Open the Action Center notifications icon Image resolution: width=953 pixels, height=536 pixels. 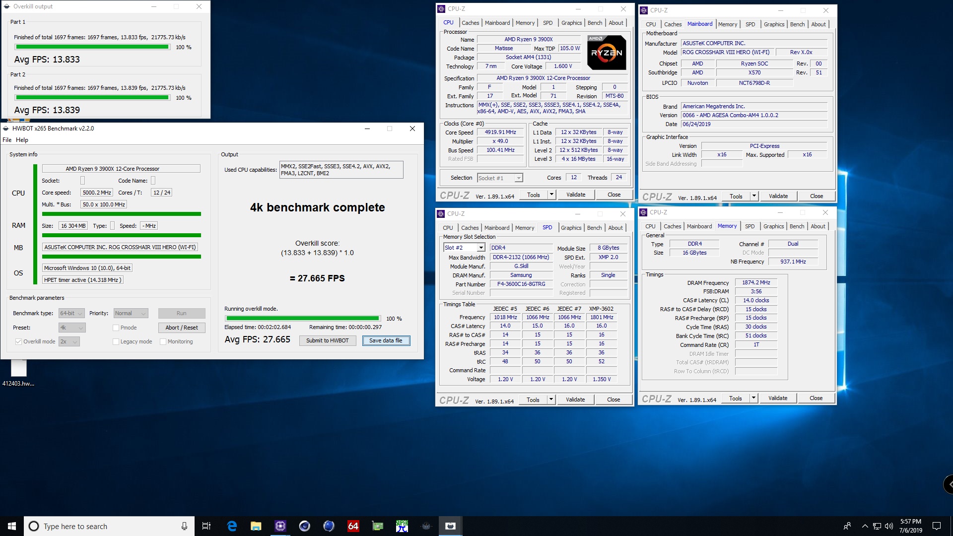[x=937, y=526]
